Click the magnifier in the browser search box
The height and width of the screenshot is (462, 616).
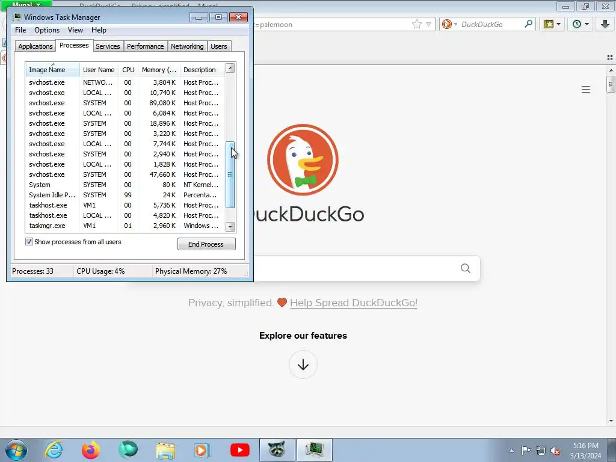click(528, 24)
